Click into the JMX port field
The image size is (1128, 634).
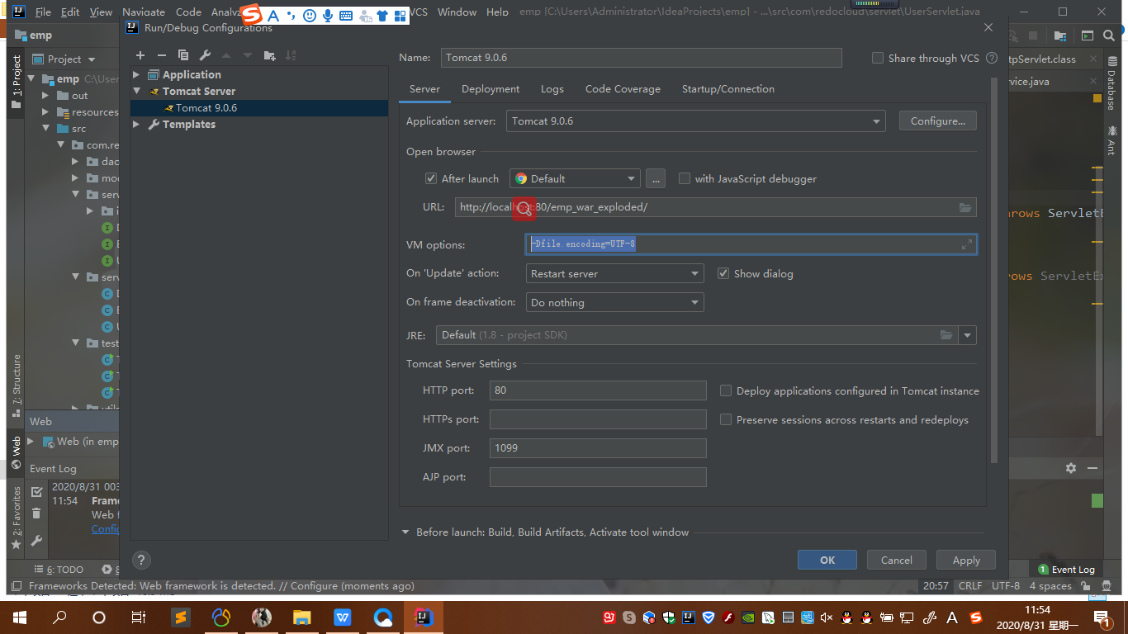pos(598,448)
